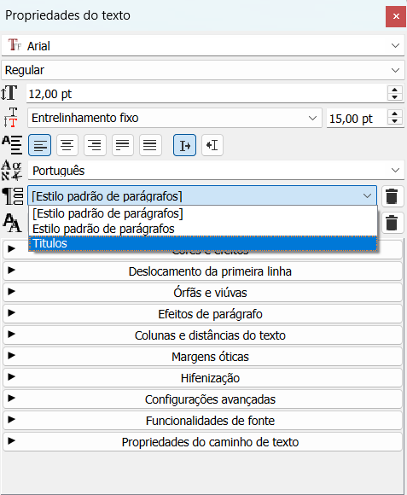Open the Arial font family dropdown
This screenshot has height=495, width=407.
click(203, 46)
